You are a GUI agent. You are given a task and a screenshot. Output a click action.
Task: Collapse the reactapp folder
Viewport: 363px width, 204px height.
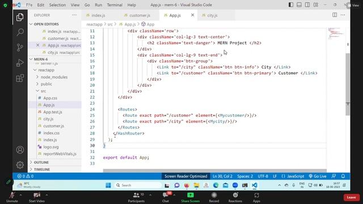coord(46,70)
